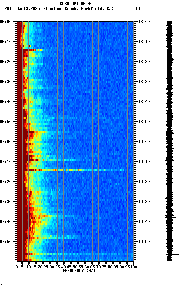This screenshot has height=288, width=184.
Task: Click the 07:20 PDT time label
Action: [6, 182]
